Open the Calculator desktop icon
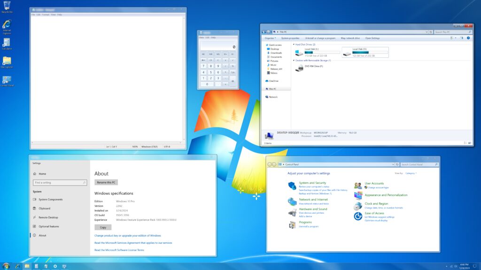Viewport: 481px width, 270px height. pyautogui.click(x=7, y=44)
